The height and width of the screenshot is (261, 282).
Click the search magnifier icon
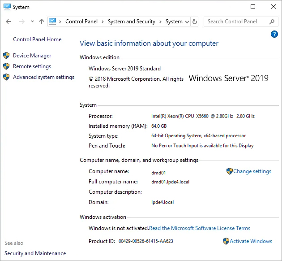(272, 22)
